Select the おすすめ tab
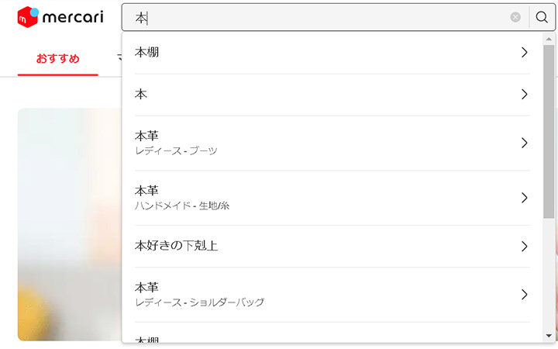Screen dimensions: 558x349 pos(58,59)
